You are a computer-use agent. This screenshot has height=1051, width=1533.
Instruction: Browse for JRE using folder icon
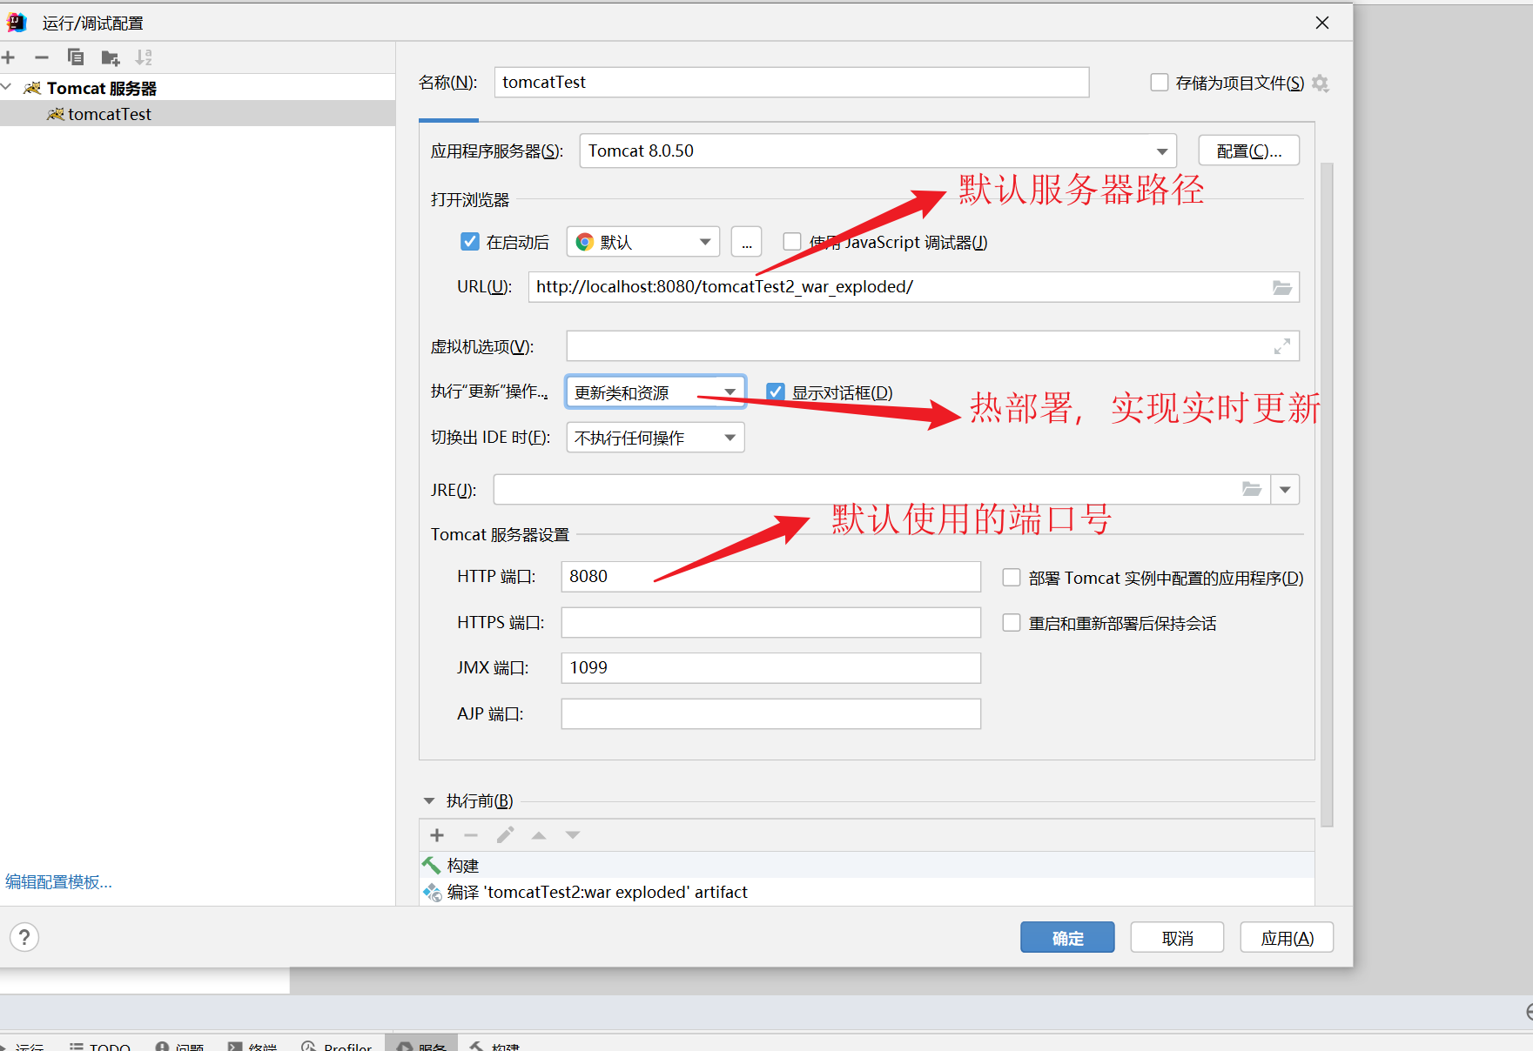coord(1252,489)
